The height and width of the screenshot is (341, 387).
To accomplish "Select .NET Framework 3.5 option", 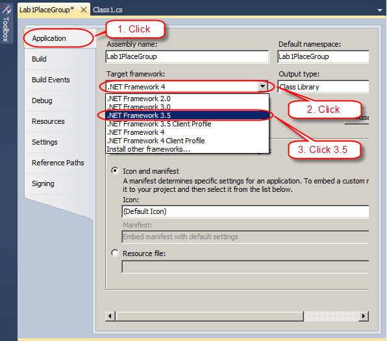I will pos(187,115).
